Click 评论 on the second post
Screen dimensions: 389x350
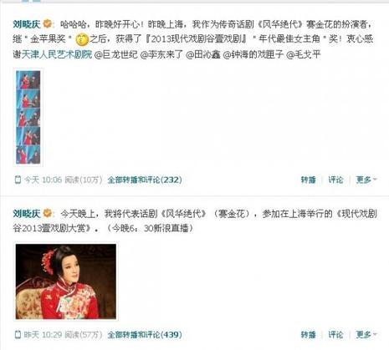(335, 334)
